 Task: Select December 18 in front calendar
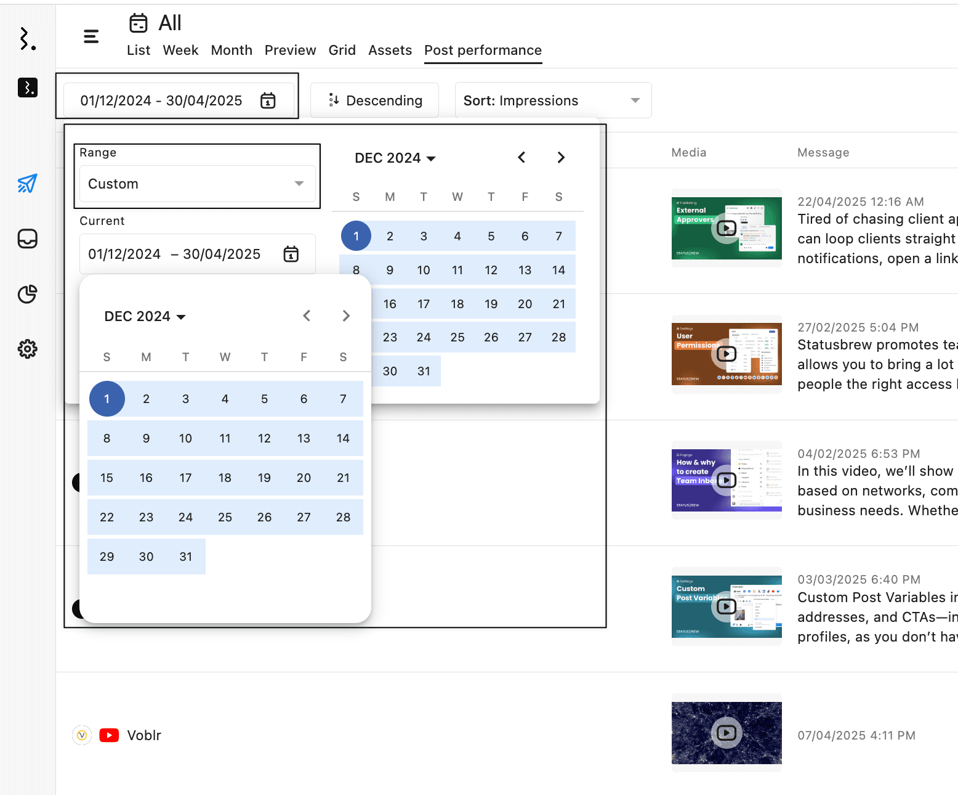(225, 478)
